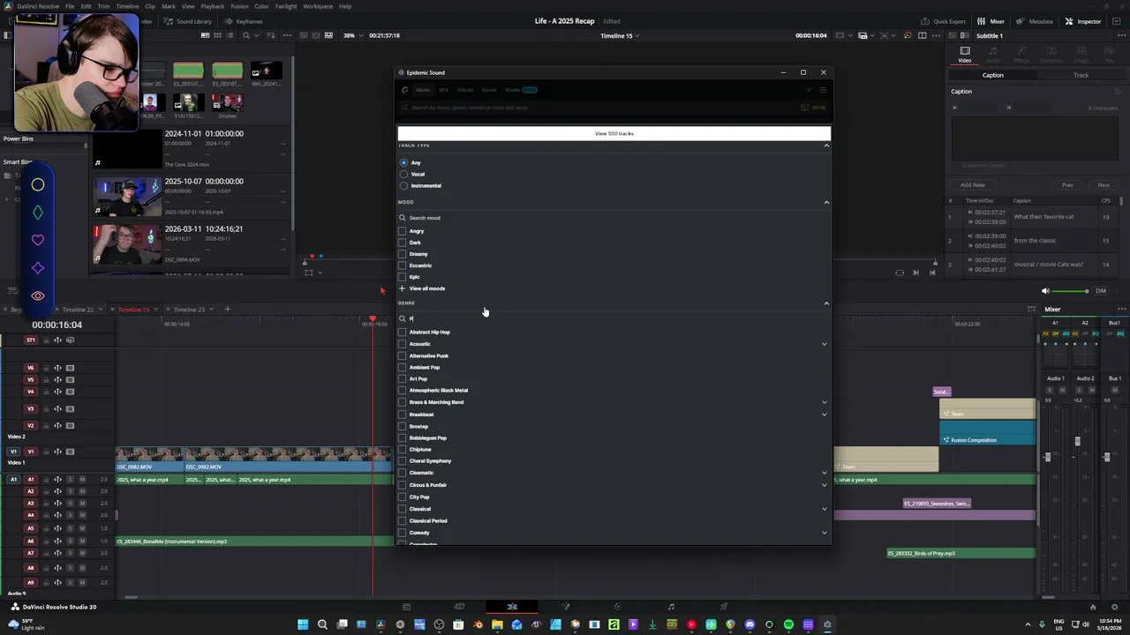Open the Workspace menu
The height and width of the screenshot is (635, 1130).
[318, 6]
